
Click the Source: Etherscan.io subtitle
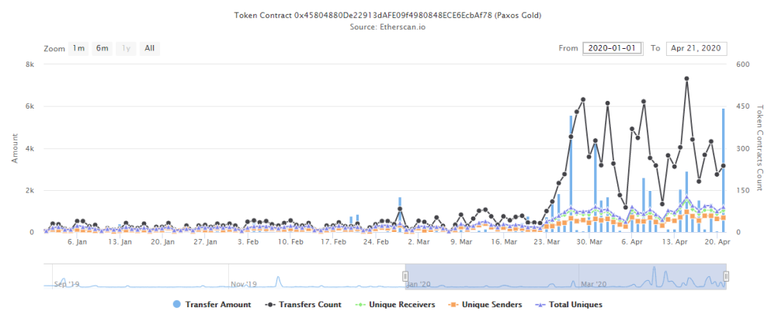[388, 26]
